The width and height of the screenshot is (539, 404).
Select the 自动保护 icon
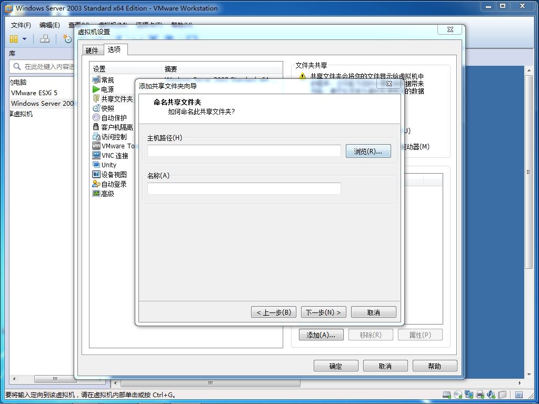pyautogui.click(x=96, y=117)
